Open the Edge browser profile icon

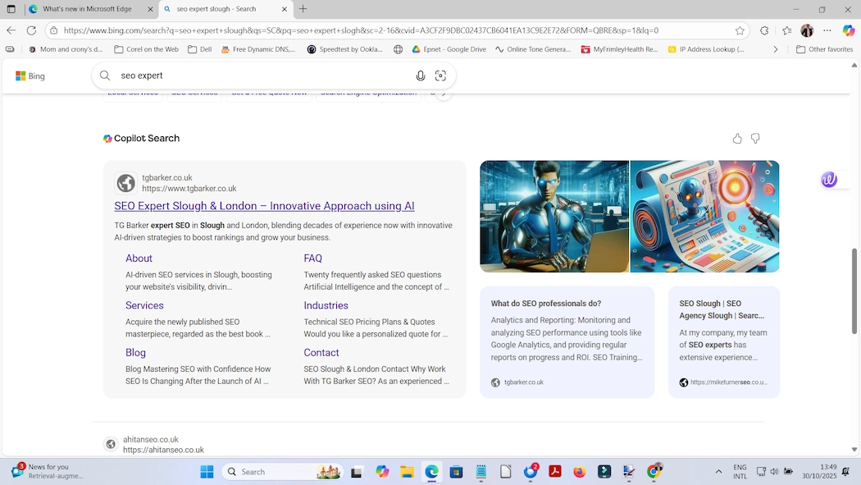tap(808, 30)
